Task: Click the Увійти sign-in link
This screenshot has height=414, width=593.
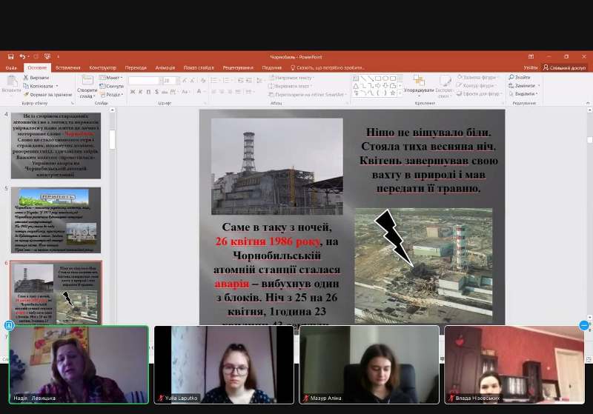Action: point(531,67)
